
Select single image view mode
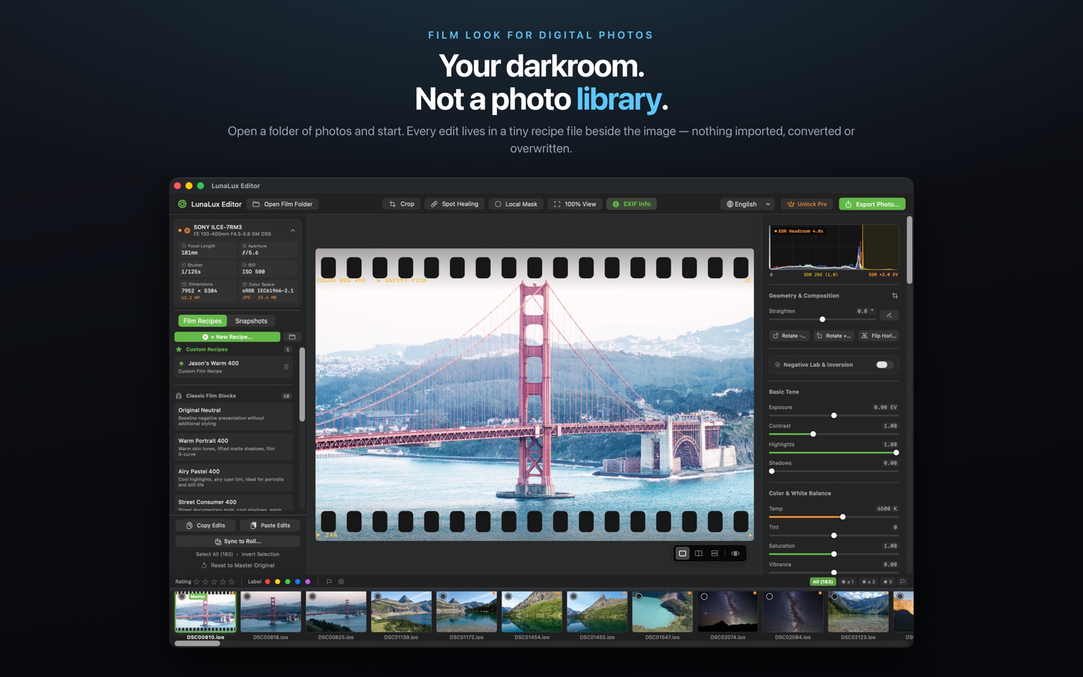tap(682, 554)
